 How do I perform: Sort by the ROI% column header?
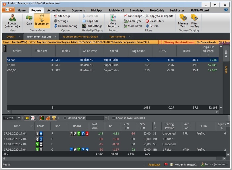click(x=162, y=51)
